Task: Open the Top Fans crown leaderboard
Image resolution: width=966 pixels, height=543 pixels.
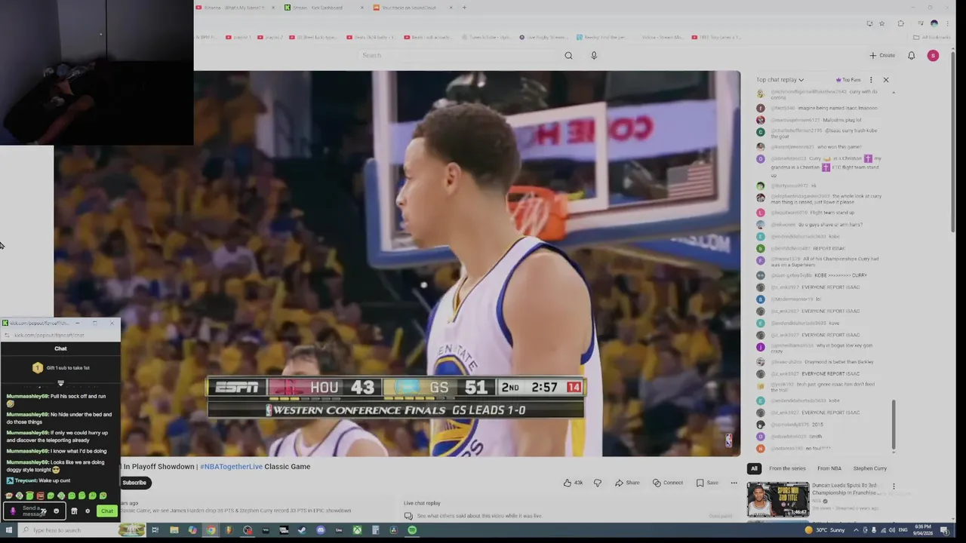Action: 848,79
